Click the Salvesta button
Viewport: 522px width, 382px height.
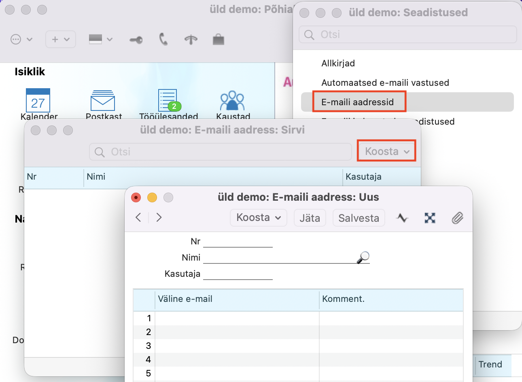(359, 218)
